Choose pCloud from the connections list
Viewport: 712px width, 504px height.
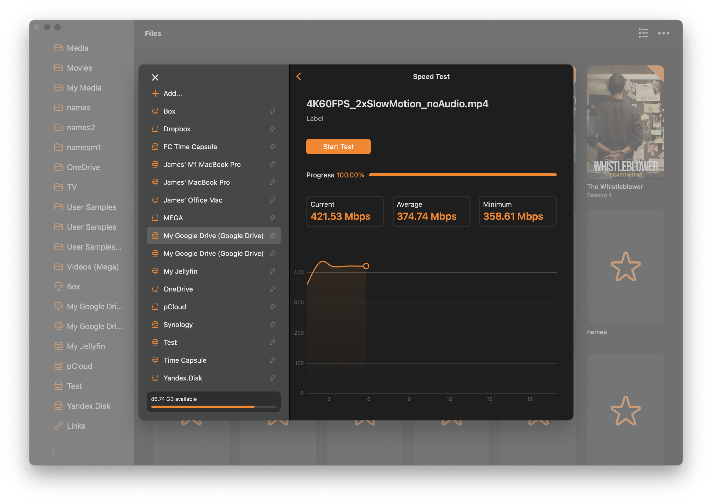[175, 307]
